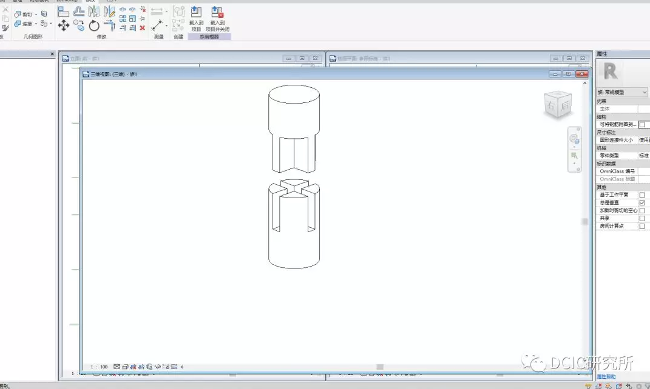Image resolution: width=650 pixels, height=389 pixels.
Task: Open dropdown under Steering Wheels in navigation bar
Action: (x=574, y=147)
